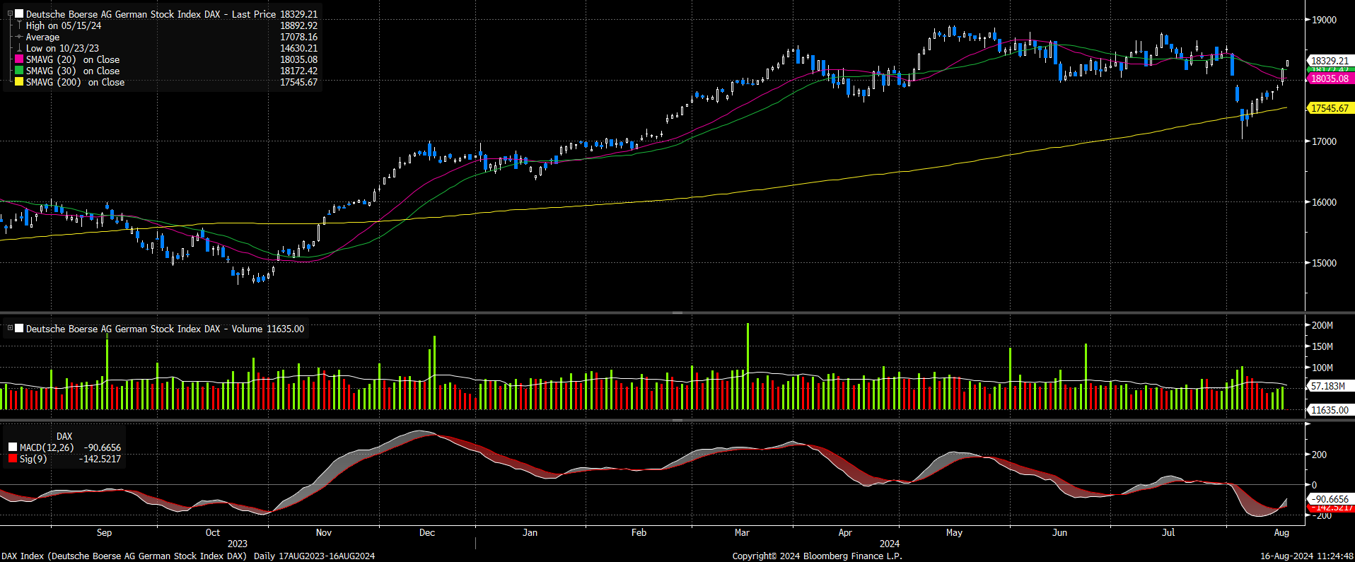
Task: Click the 19000 price axis tick
Action: click(1324, 20)
